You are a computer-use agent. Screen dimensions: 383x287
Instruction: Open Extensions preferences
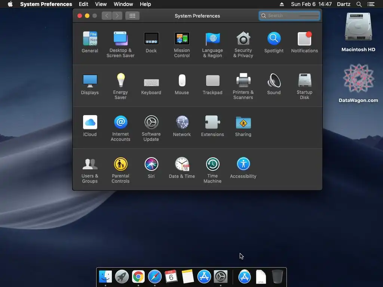[212, 126]
